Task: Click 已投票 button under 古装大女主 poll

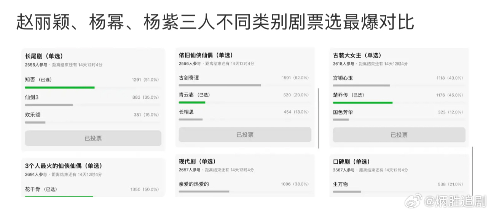Action: pyautogui.click(x=399, y=135)
